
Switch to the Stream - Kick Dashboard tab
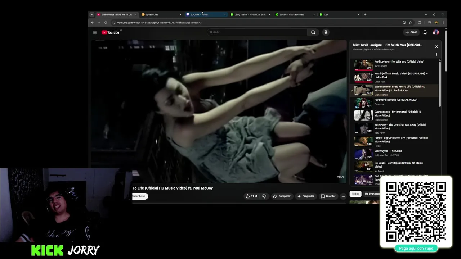pyautogui.click(x=295, y=15)
